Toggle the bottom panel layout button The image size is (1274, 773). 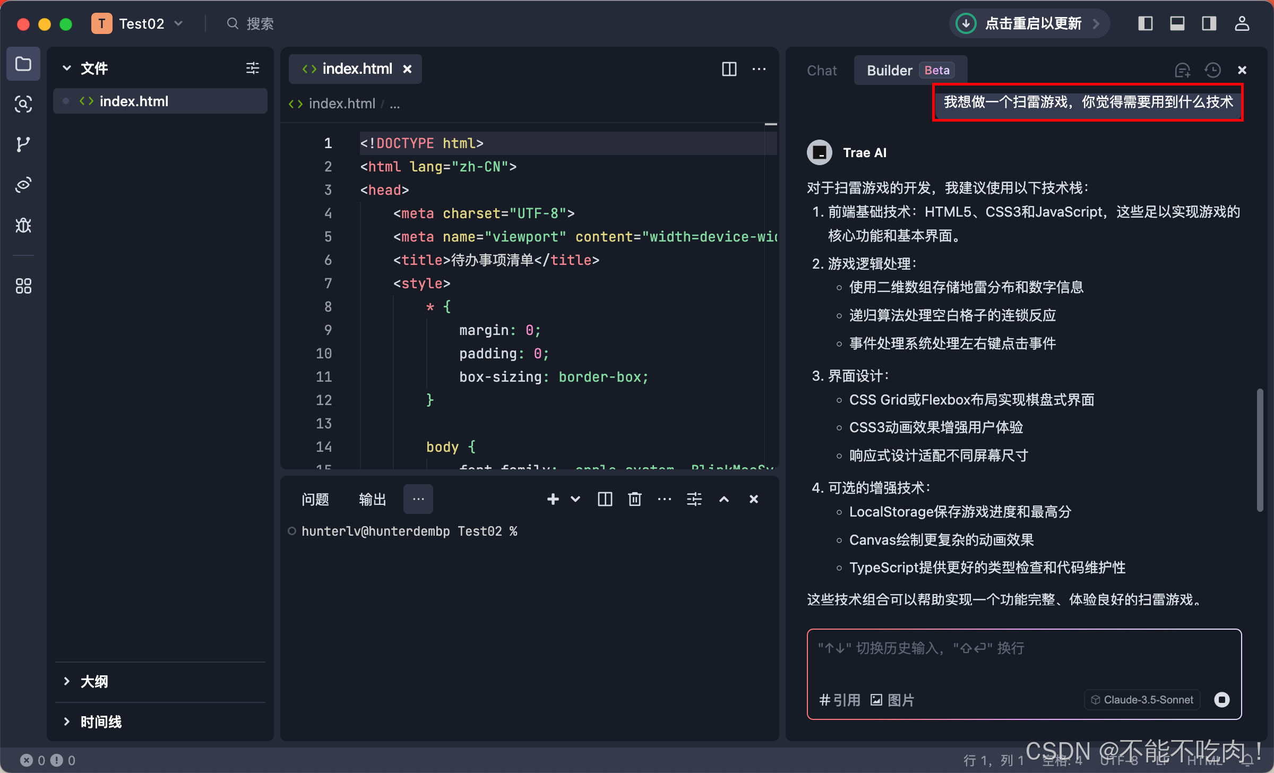tap(1177, 23)
